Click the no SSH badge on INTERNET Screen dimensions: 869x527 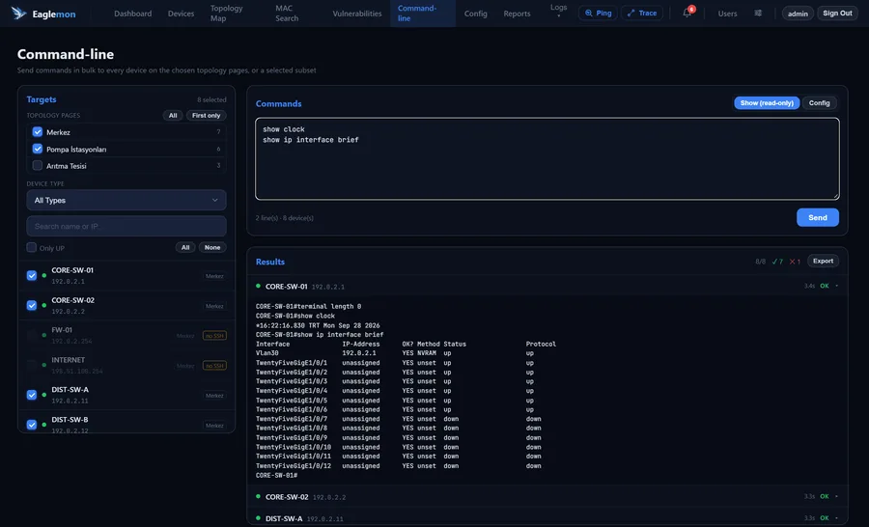pos(214,366)
